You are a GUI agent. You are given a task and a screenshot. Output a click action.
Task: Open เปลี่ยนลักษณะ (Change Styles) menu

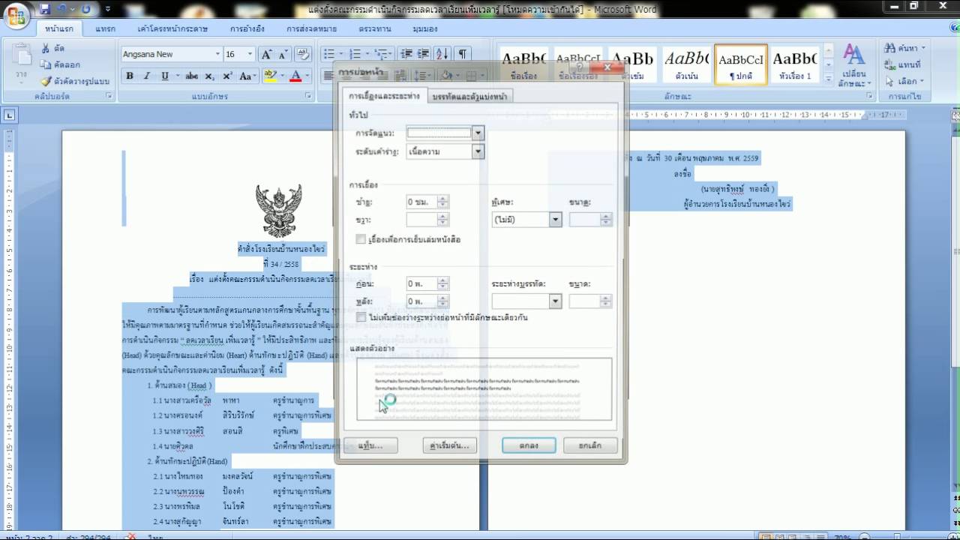click(x=853, y=66)
